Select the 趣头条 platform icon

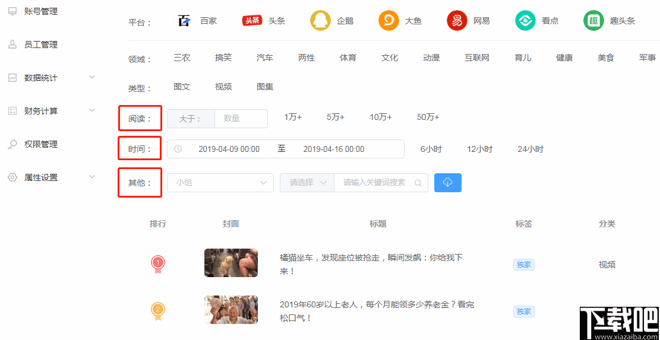(593, 21)
